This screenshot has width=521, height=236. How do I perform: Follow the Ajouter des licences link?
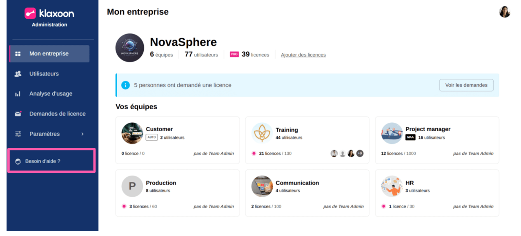pos(303,55)
